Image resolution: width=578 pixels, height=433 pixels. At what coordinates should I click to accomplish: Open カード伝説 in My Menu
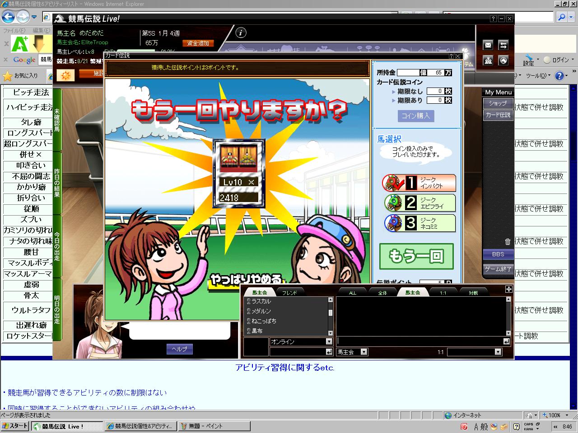(498, 115)
